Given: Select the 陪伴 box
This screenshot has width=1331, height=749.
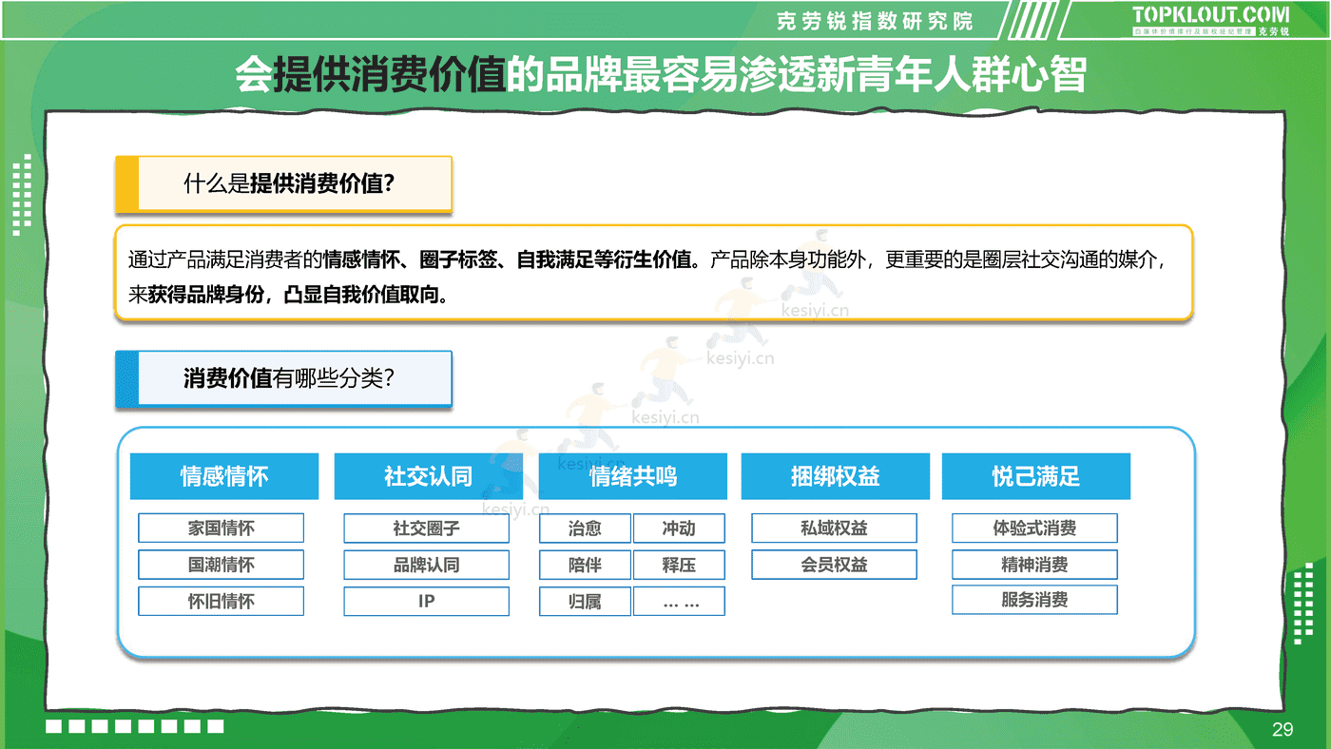Looking at the screenshot, I should [x=585, y=565].
